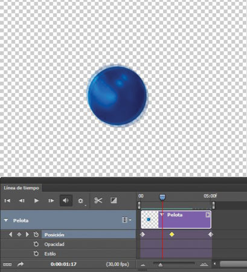Toggle audio playback speaker button

66,201
